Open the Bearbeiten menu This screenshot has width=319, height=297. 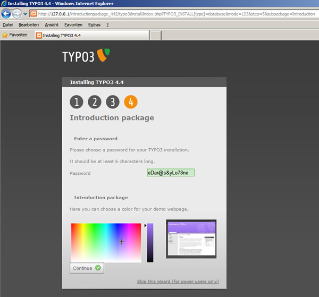[x=28, y=25]
